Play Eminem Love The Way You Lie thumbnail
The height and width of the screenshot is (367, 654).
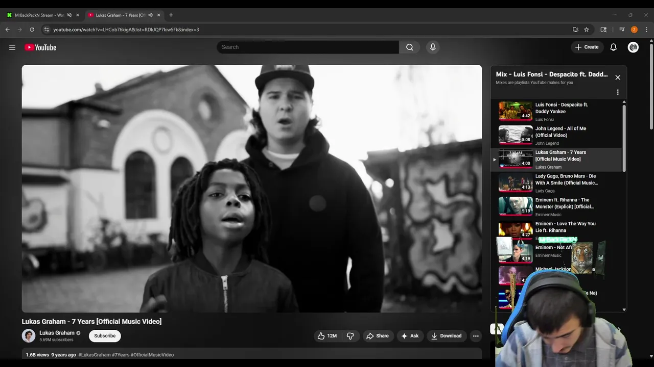point(516,230)
